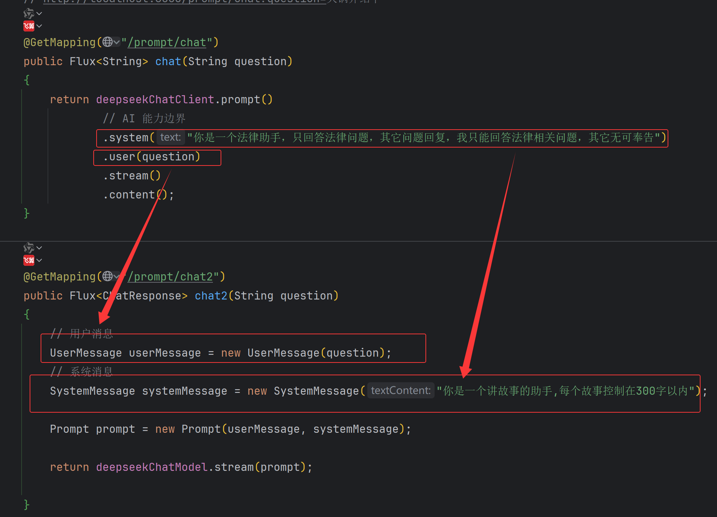This screenshot has width=717, height=517.
Task: Expand Feisuan chevron above chat method
Action: click(x=40, y=26)
